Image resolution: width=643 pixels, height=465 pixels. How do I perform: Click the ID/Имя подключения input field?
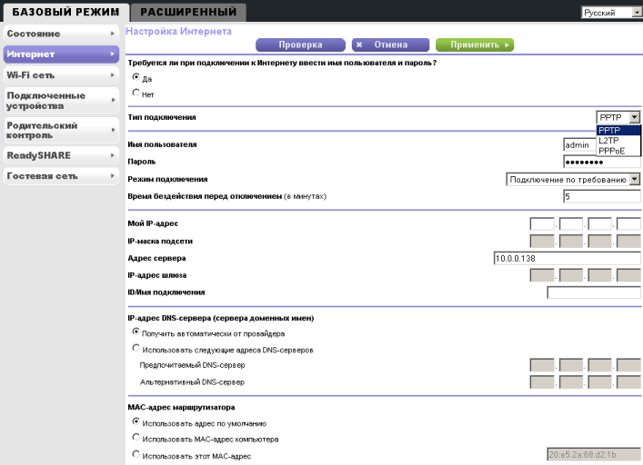(594, 292)
